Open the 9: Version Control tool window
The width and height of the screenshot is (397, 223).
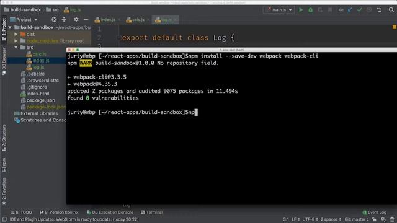click(59, 212)
